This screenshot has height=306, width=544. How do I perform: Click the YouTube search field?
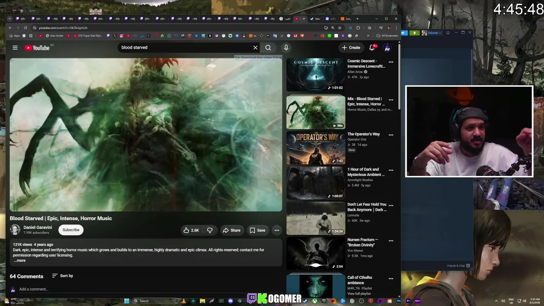click(185, 48)
